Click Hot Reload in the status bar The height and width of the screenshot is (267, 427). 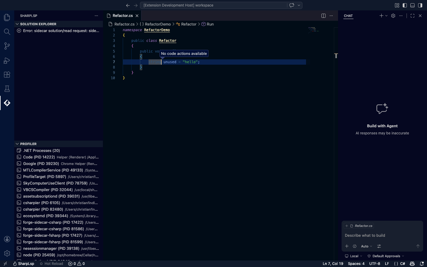[51, 263]
